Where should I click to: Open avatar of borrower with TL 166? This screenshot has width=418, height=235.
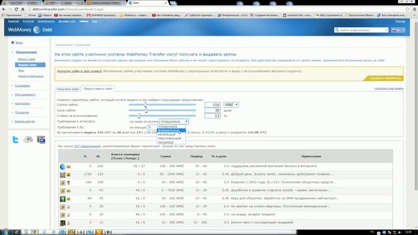coord(63,183)
